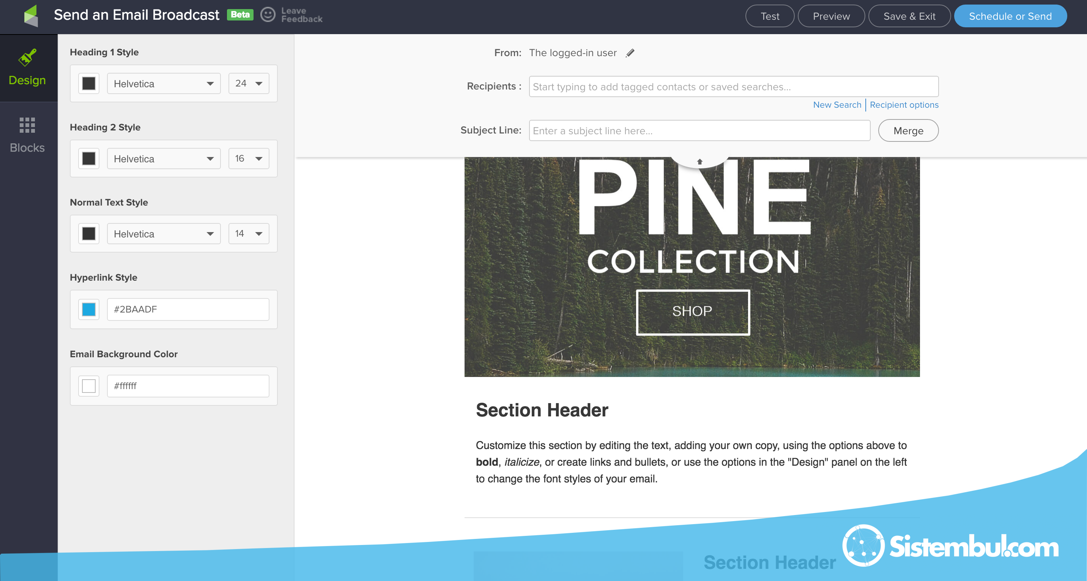1087x581 pixels.
Task: Open Heading 2 font size dropdown
Action: [x=249, y=159]
